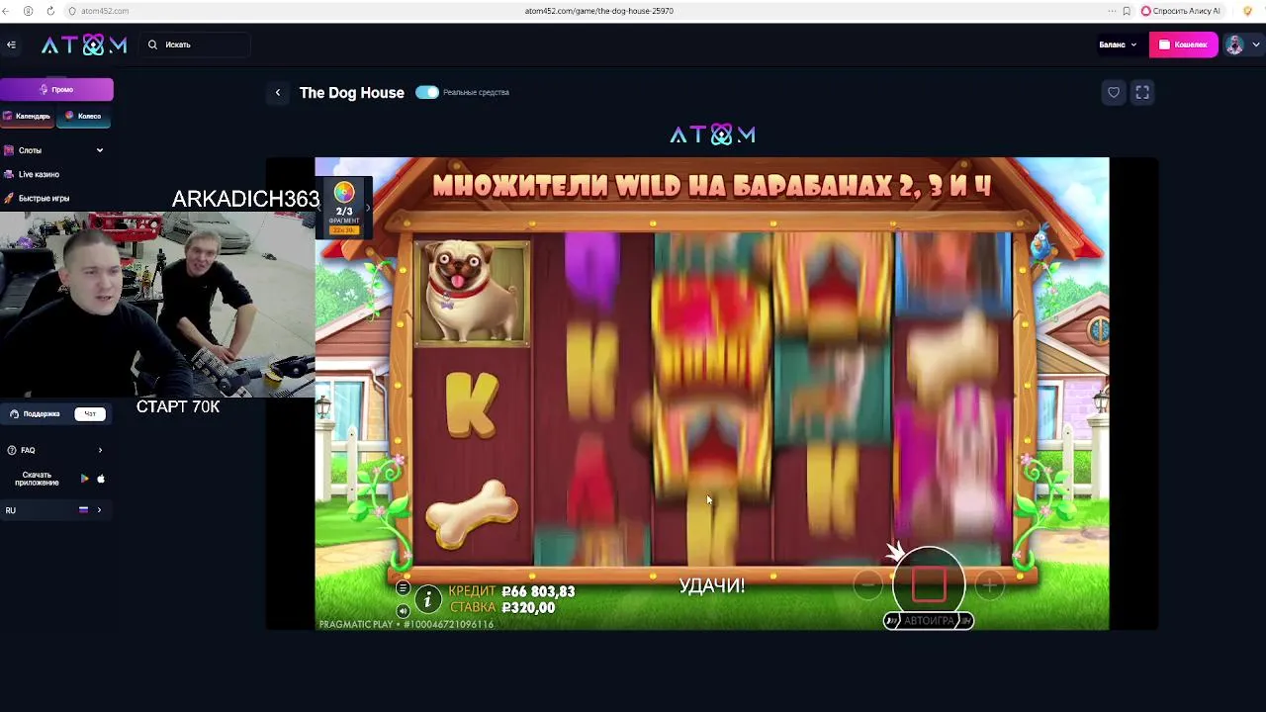Increase the bet with plus button

click(989, 585)
